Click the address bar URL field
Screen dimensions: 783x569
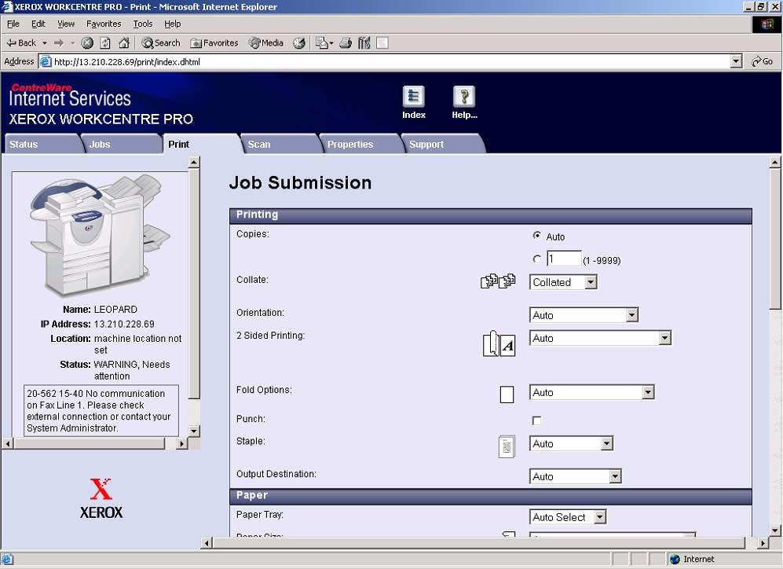391,62
